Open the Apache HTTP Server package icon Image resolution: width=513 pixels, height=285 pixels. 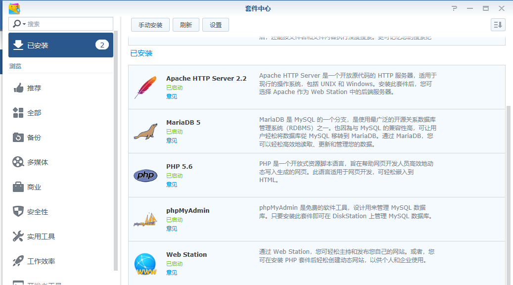145,87
